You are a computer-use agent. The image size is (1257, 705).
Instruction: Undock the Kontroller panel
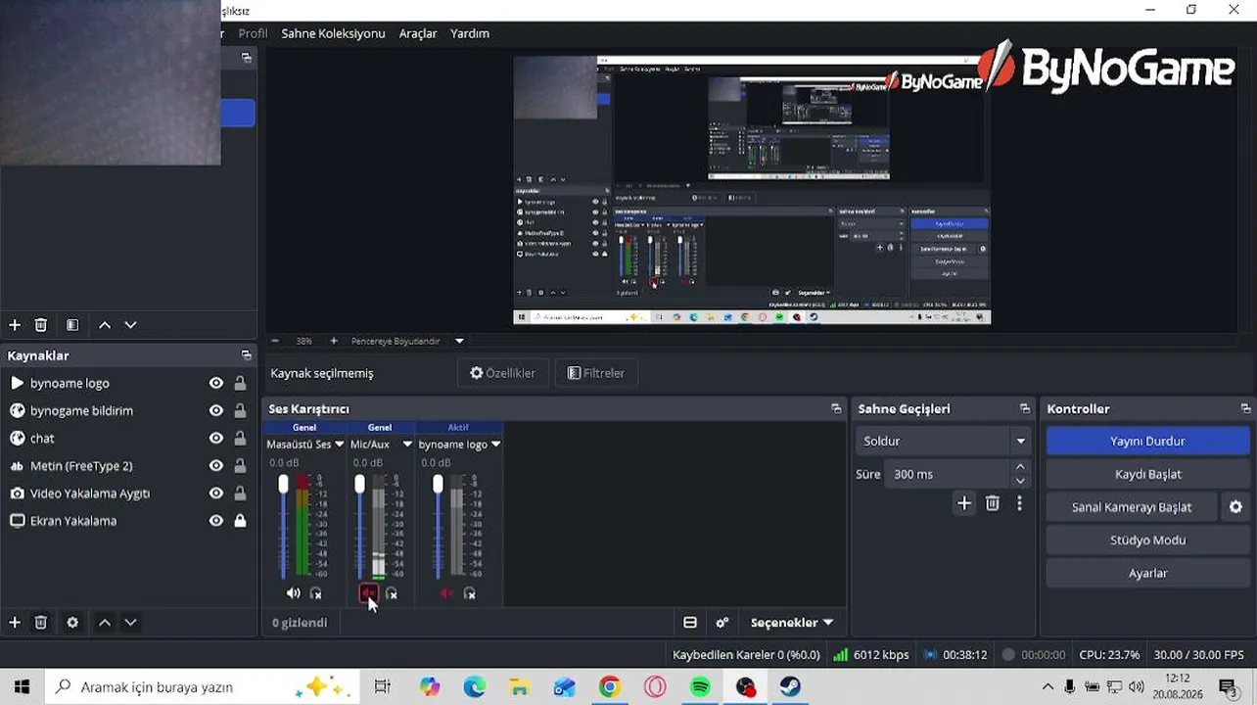coord(1245,409)
